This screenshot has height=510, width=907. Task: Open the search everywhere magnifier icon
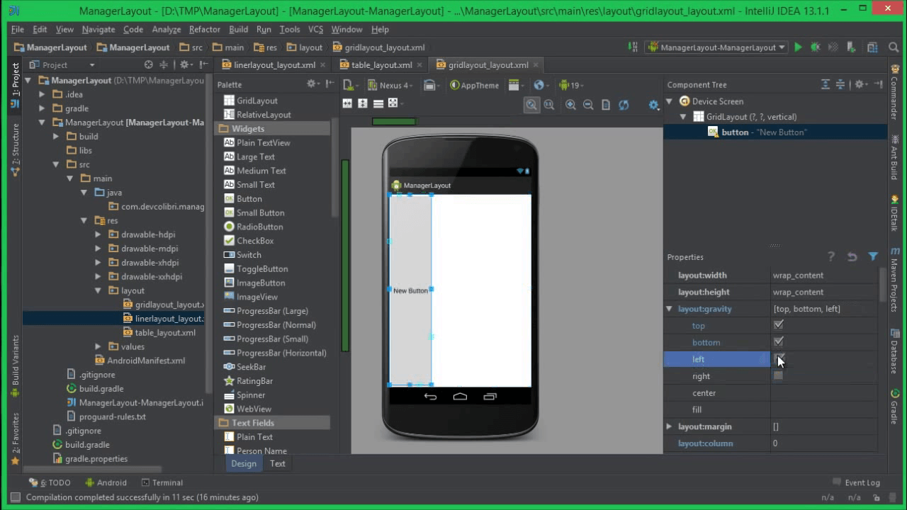coord(893,47)
